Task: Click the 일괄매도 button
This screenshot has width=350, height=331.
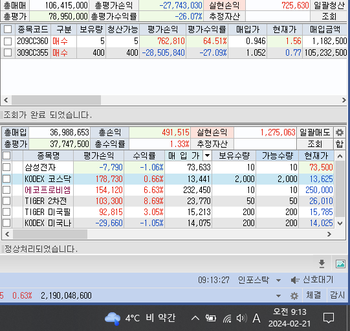Action: tap(315, 132)
